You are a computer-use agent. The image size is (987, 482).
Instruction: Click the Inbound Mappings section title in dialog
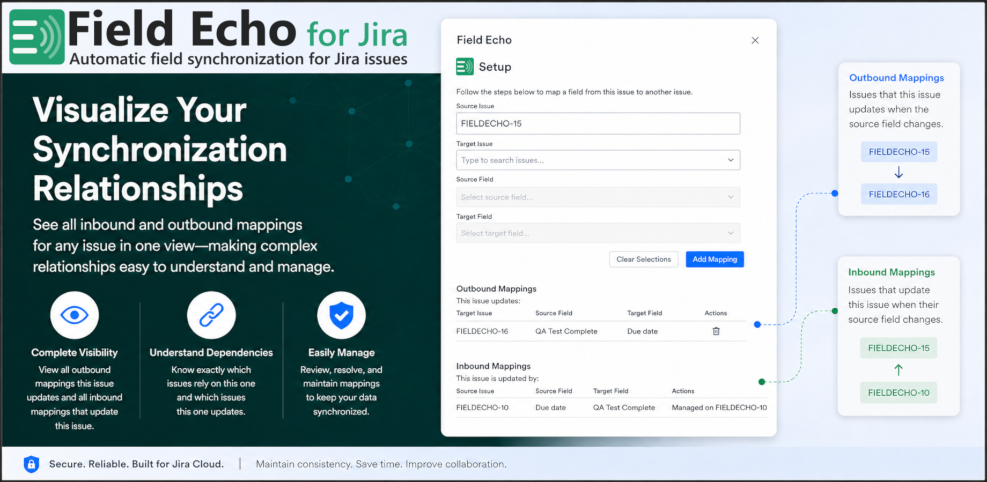pyautogui.click(x=493, y=366)
